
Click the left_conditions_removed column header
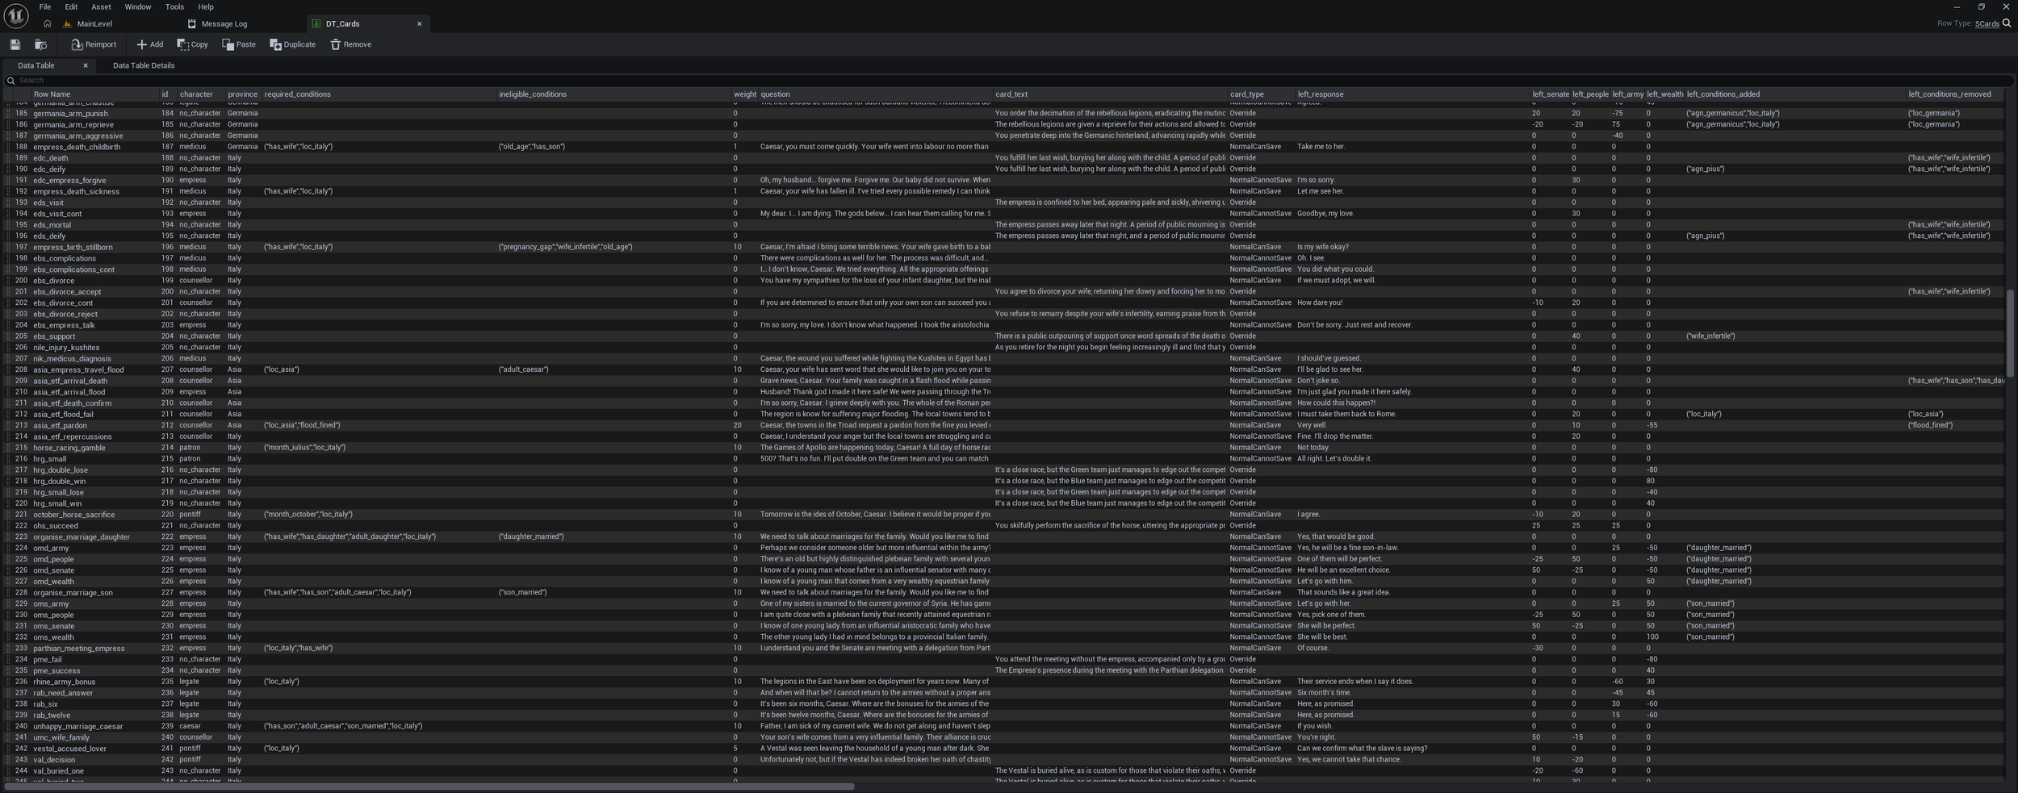pos(1955,94)
